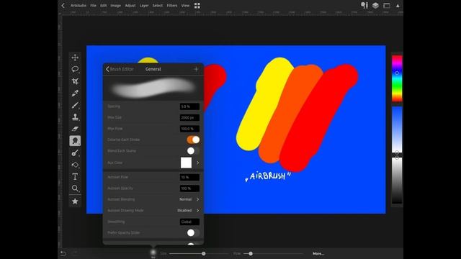The image size is (461, 259).
Task: Open the Edit menu
Action: [x=103, y=6]
